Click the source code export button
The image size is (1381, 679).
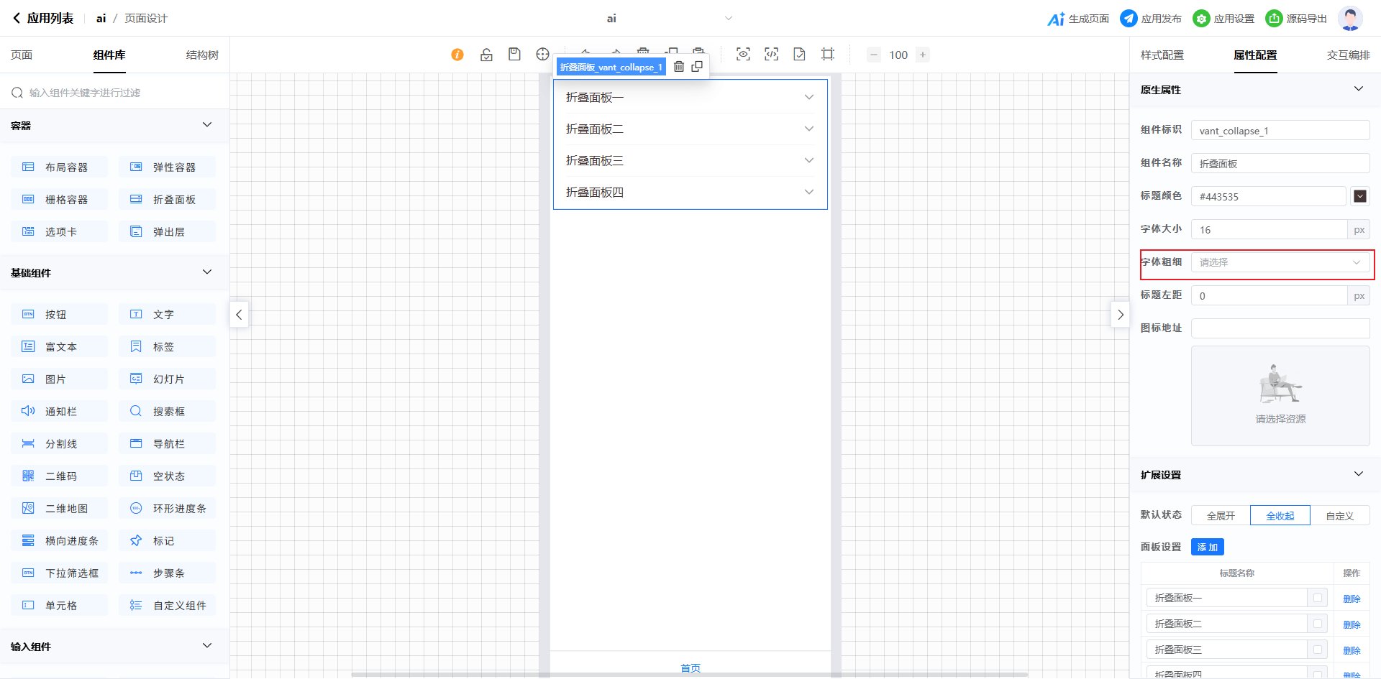pos(1296,19)
